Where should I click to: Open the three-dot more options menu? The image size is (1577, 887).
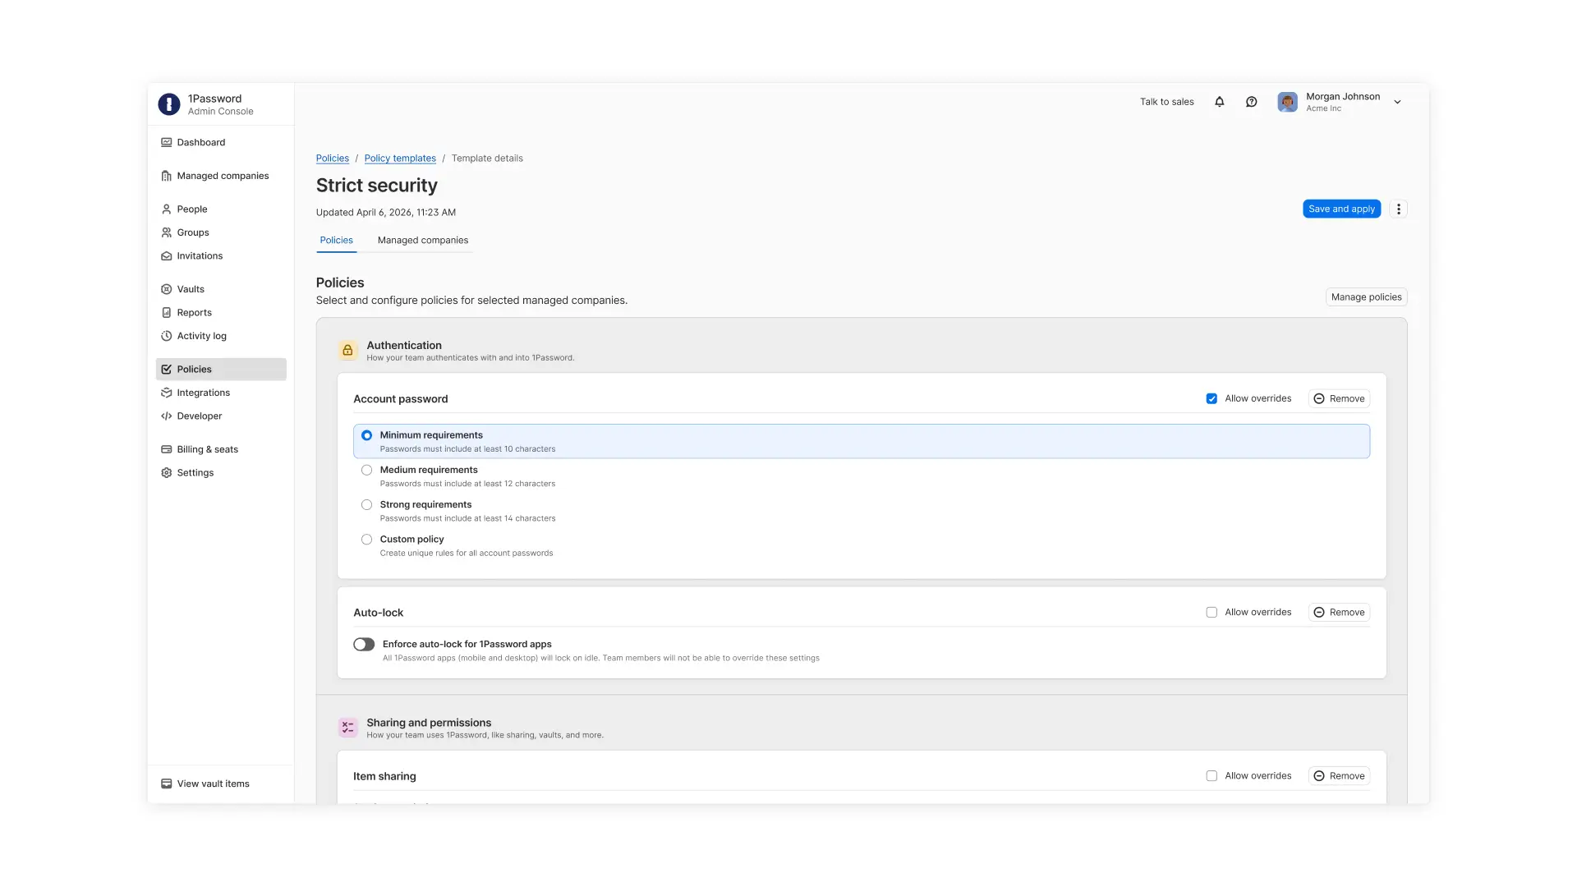click(x=1399, y=209)
